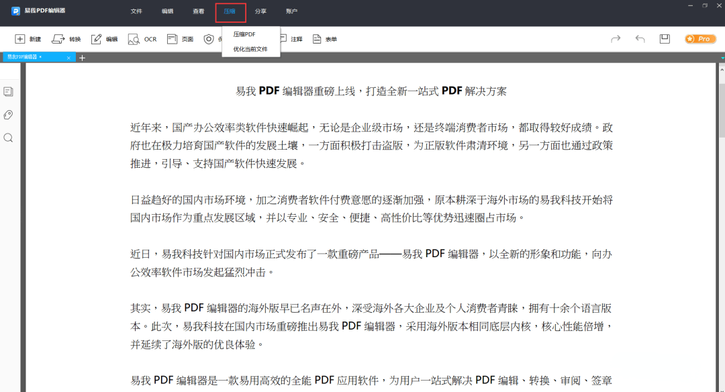Click the 压缩 (Compress) menu
This screenshot has height=392, width=725.
[230, 12]
